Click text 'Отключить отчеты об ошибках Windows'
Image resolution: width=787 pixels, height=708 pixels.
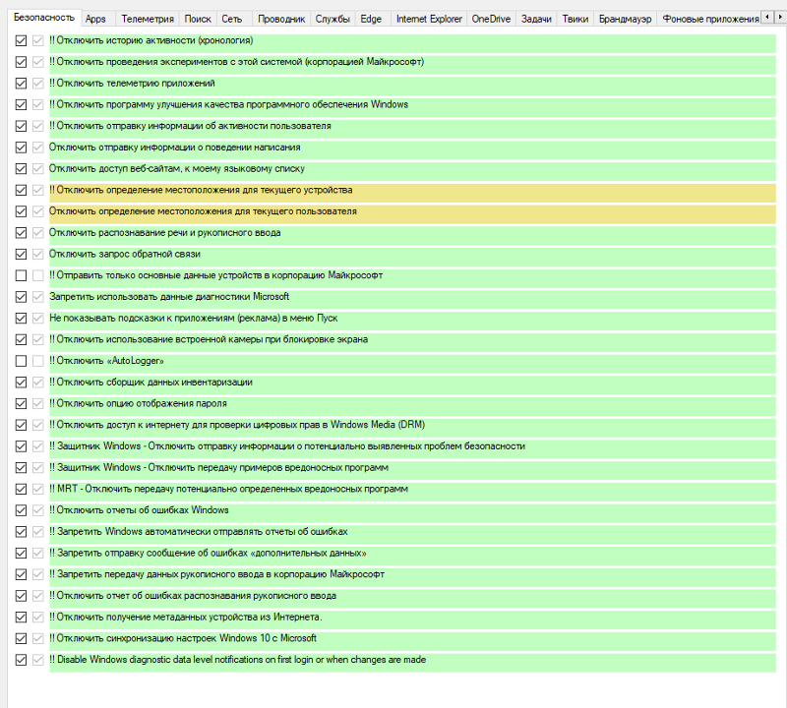pyautogui.click(x=143, y=510)
